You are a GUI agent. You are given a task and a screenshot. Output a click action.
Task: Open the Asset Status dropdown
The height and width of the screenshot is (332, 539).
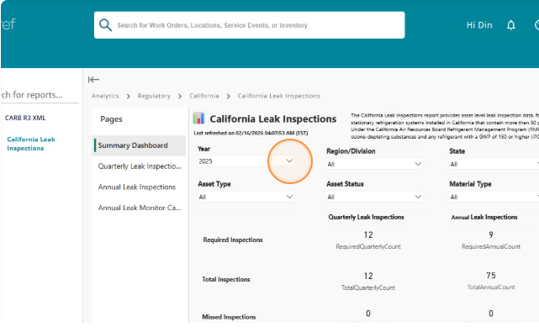(x=374, y=197)
